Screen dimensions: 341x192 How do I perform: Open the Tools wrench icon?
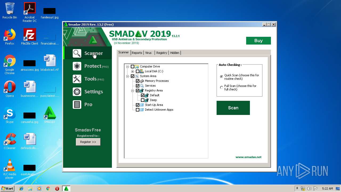(x=77, y=79)
